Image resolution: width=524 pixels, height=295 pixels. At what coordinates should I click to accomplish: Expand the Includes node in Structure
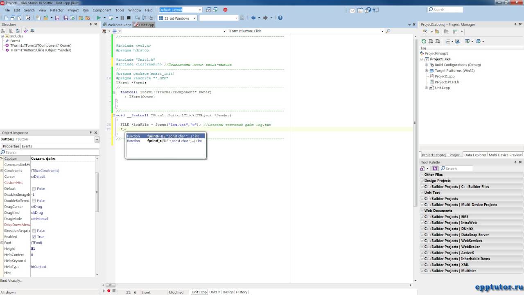point(2,36)
